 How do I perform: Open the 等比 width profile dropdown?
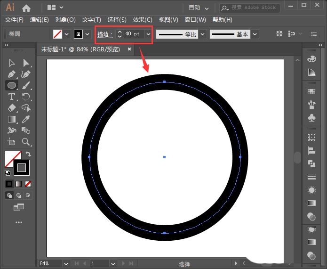pos(202,34)
